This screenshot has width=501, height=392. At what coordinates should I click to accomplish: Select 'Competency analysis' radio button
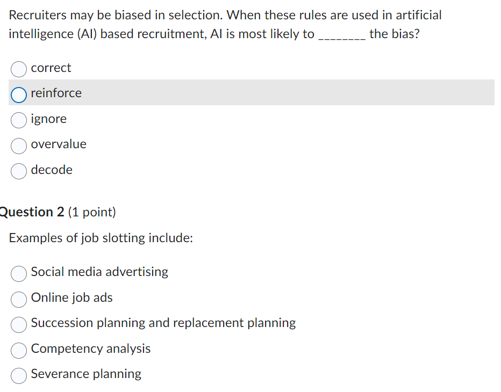18,351
